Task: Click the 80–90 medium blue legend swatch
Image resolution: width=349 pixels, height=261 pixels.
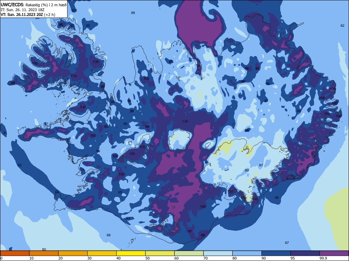Action: point(247,253)
